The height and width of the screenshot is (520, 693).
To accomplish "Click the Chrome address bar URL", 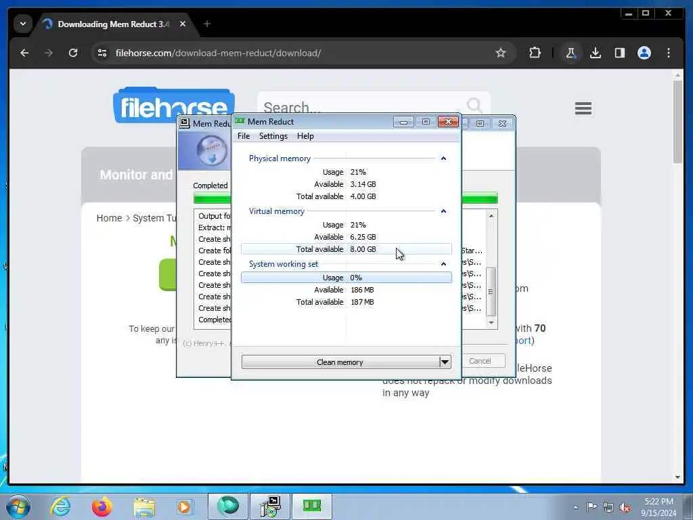I will [x=218, y=53].
